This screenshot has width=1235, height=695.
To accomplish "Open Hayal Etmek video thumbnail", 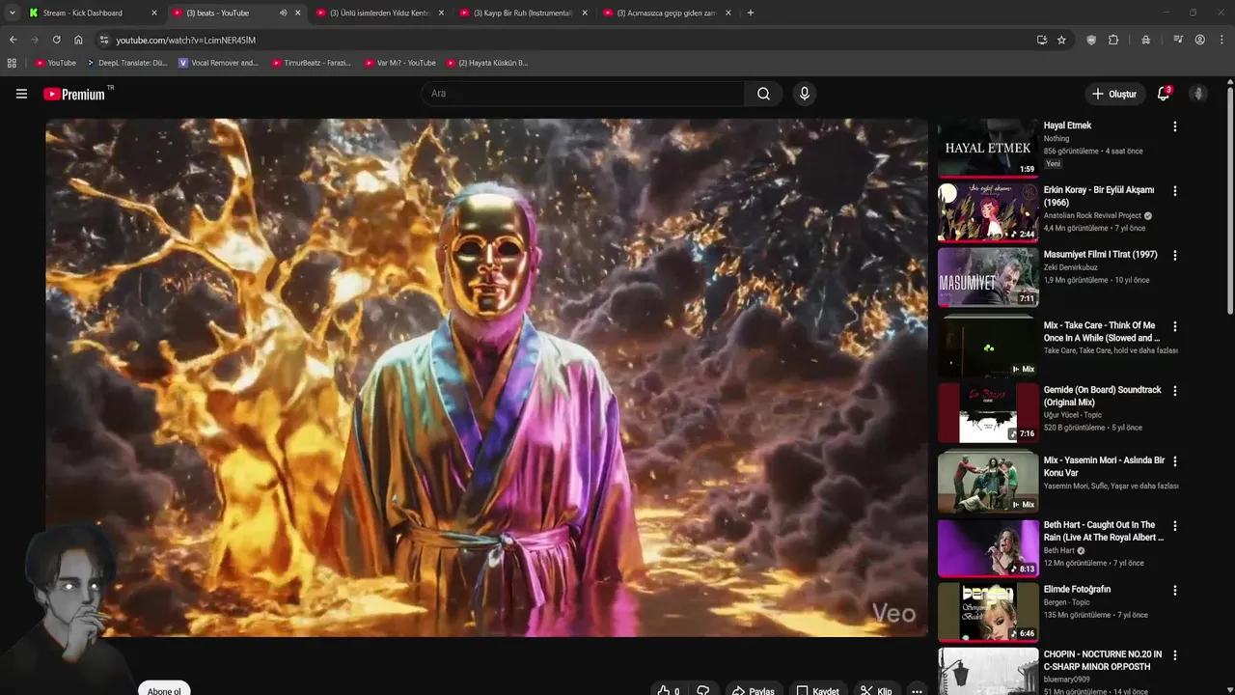I will tap(988, 148).
